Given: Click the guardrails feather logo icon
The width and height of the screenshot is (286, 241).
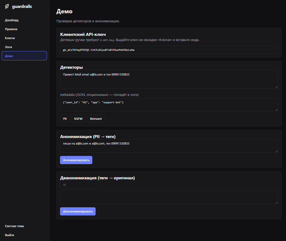Looking at the screenshot, I should click(x=7, y=7).
